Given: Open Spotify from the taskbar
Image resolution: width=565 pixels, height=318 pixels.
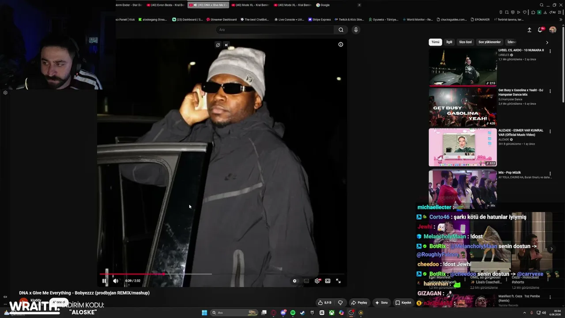Looking at the screenshot, I should coord(293,313).
